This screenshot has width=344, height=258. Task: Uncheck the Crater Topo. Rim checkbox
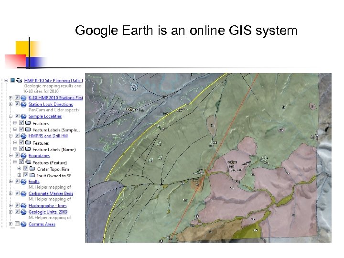(26, 168)
